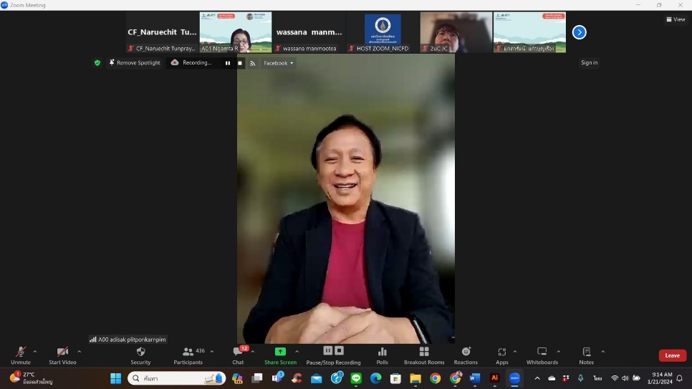Open Polls
Viewport: 692px width, 389px height.
click(383, 355)
